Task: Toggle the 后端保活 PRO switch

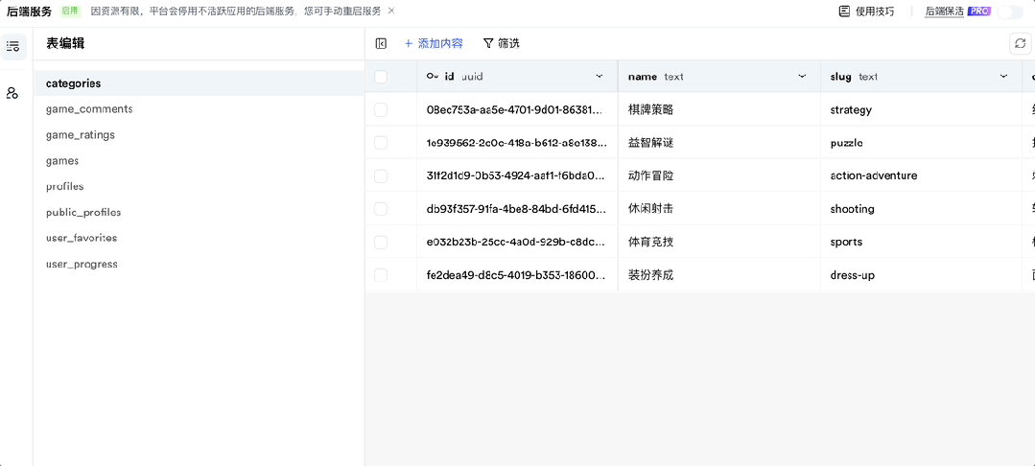Action: (x=1010, y=12)
